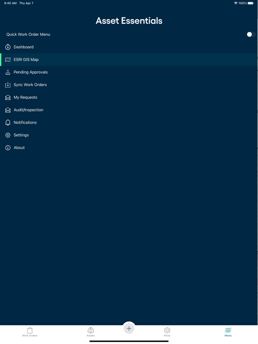Click the Settings gear icon
The image size is (258, 344).
pos(8,135)
